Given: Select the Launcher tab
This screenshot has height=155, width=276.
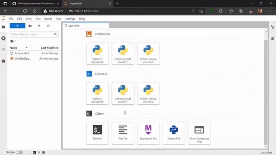Looking at the screenshot, I should coord(86,25).
